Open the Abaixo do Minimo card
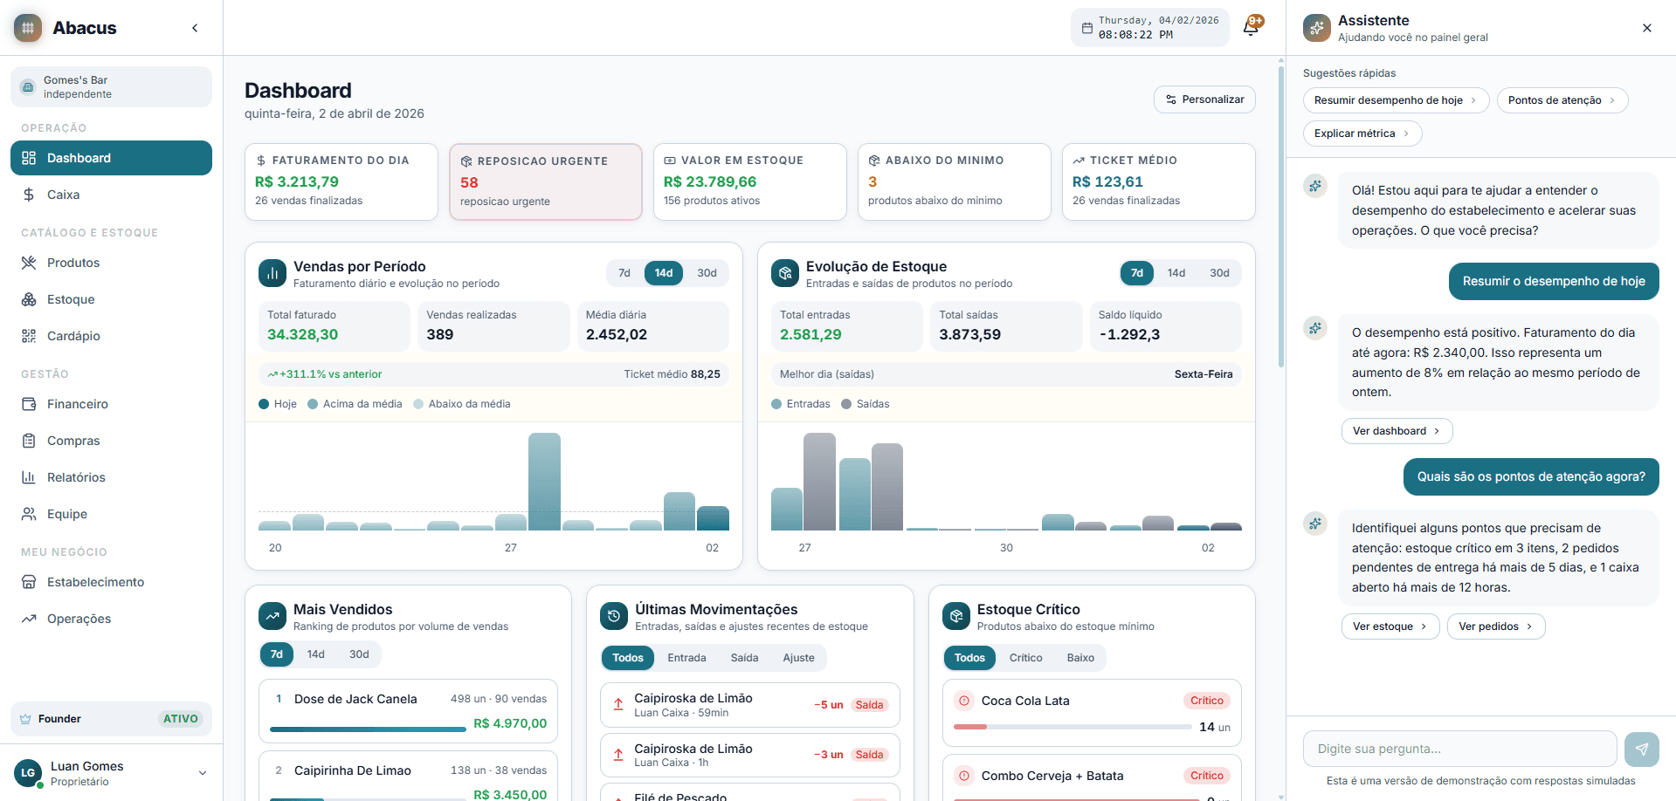Viewport: 1676px width, 801px height. (955, 181)
